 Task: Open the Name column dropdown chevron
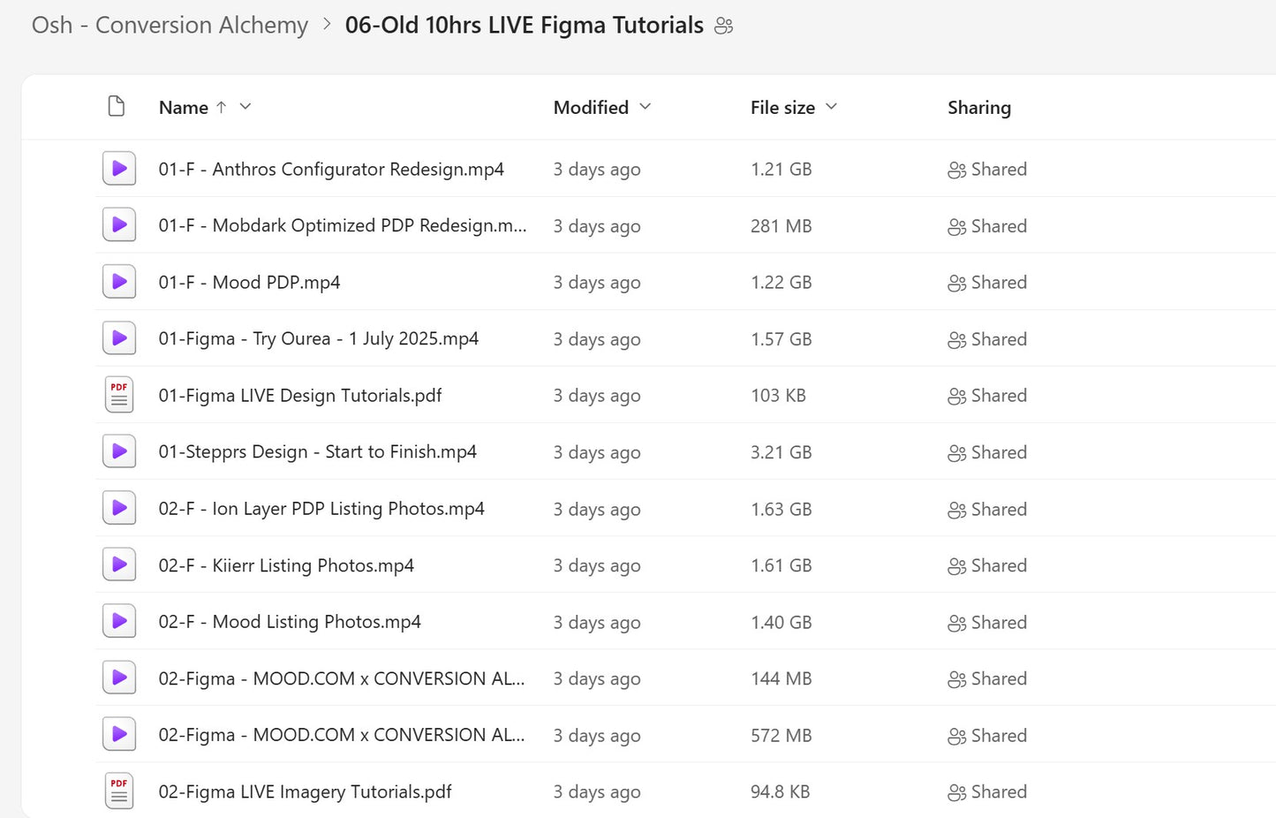tap(245, 107)
